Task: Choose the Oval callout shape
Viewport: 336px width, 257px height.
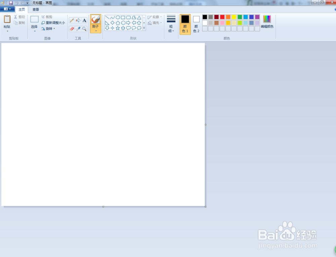Action: tap(134, 28)
